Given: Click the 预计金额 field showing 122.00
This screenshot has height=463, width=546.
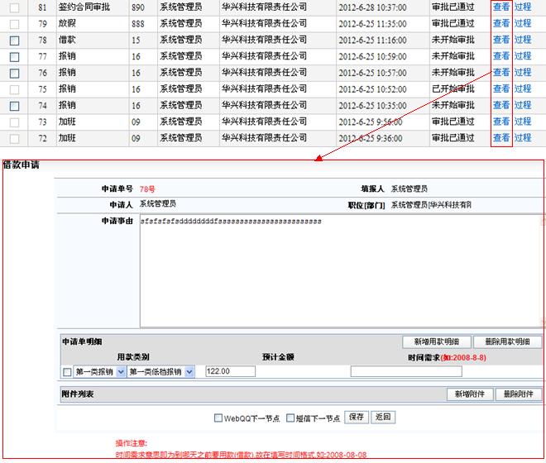Looking at the screenshot, I should coord(230,372).
